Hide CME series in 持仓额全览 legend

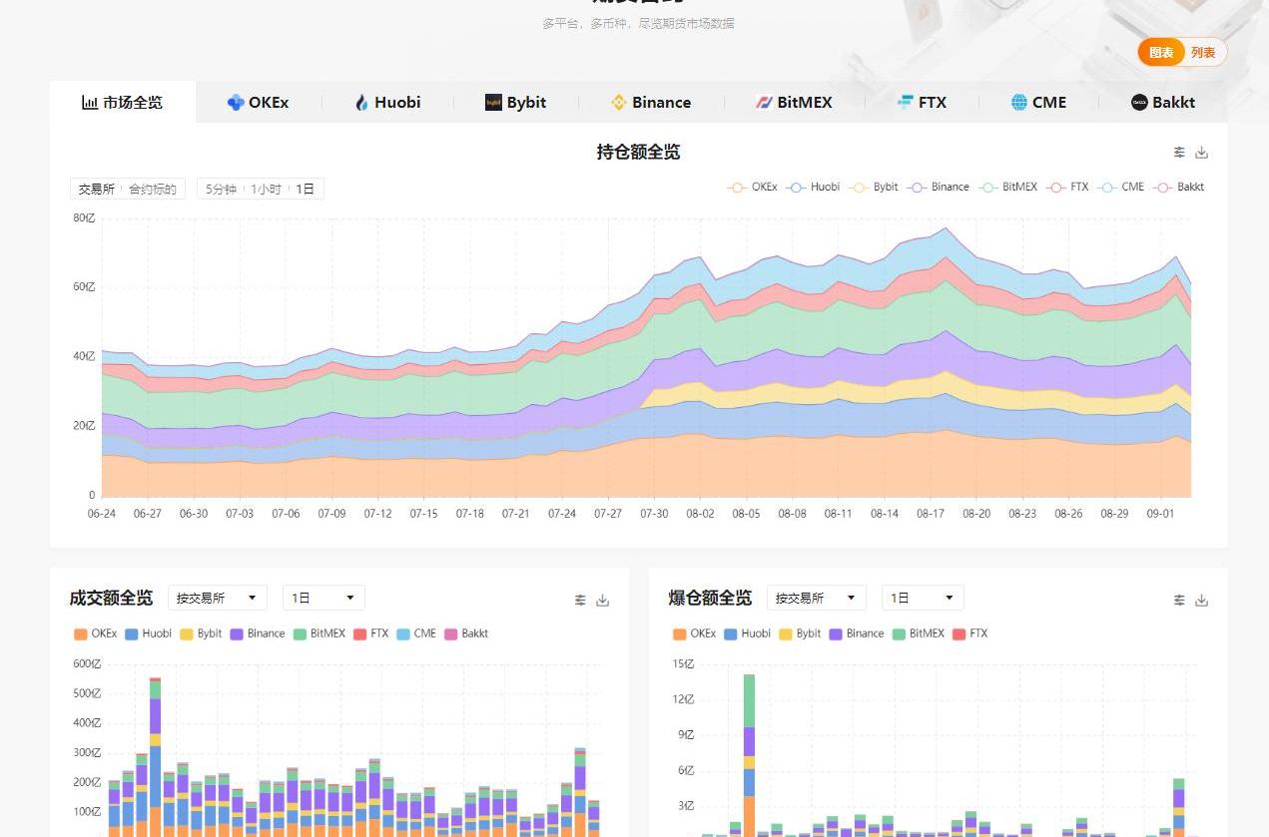1121,187
